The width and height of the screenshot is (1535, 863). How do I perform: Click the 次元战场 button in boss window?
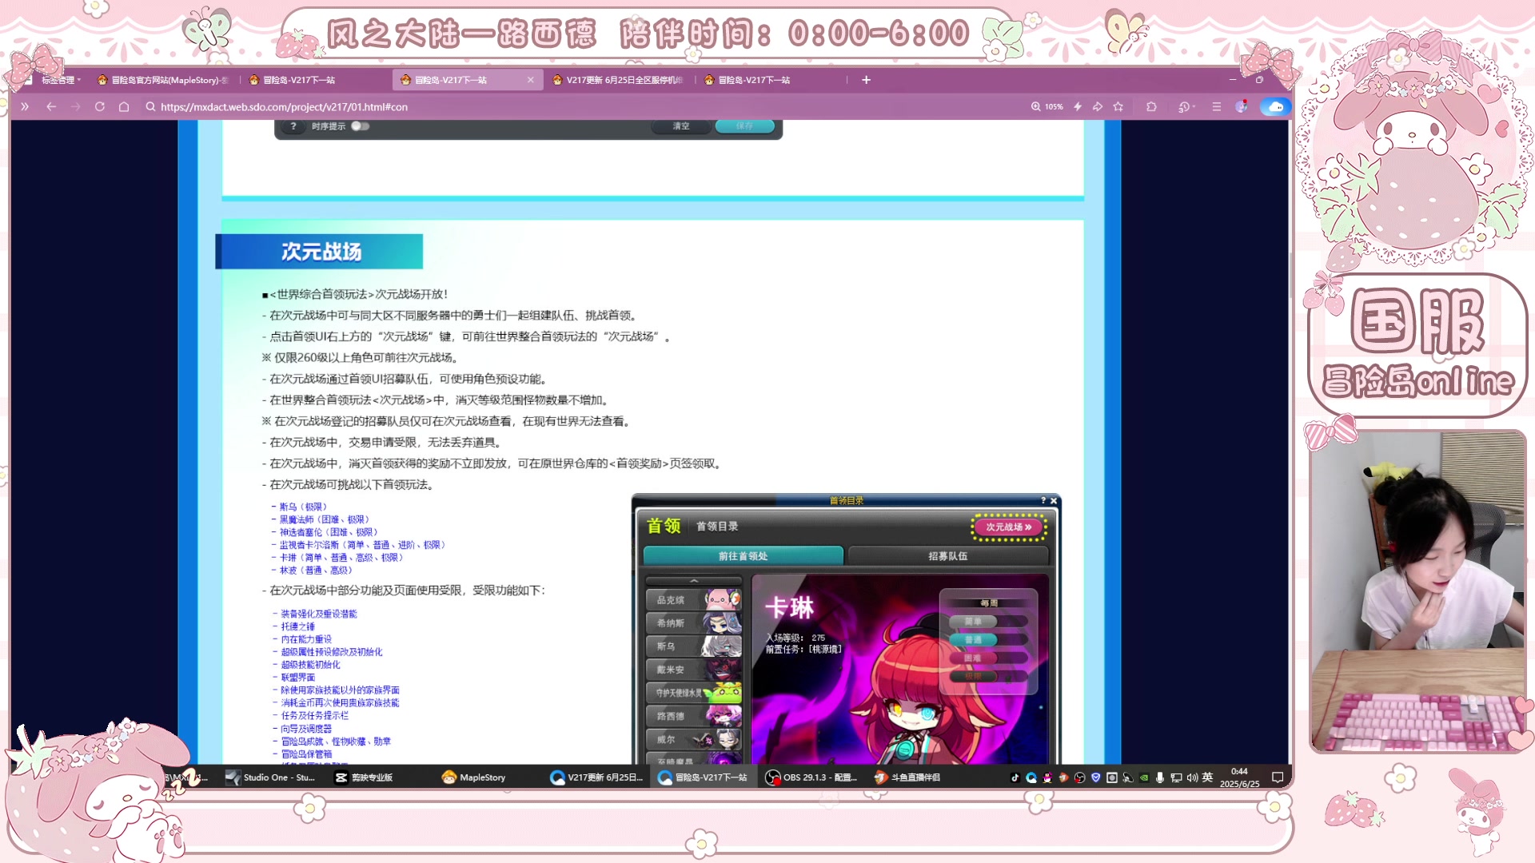1008,527
